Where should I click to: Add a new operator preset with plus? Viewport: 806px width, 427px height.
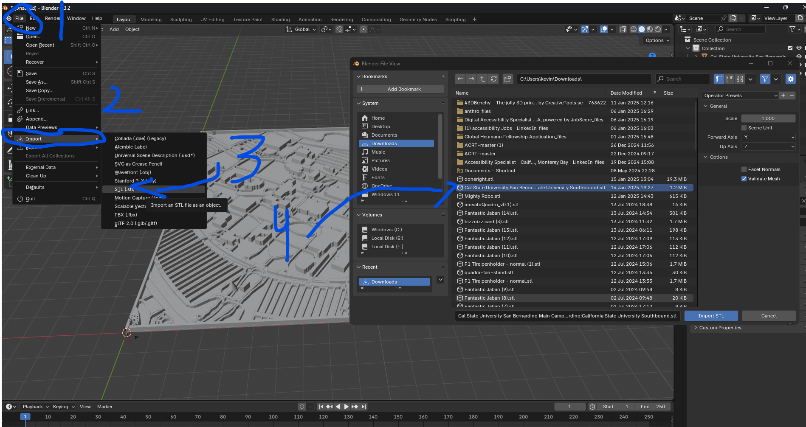[x=783, y=96]
